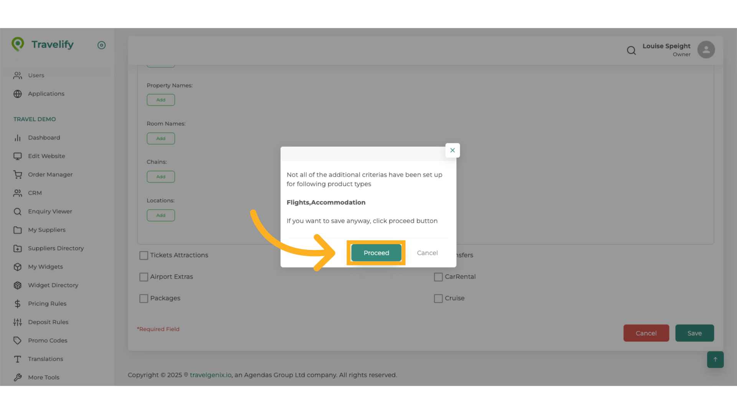Click the My Suppliers folder icon
The height and width of the screenshot is (414, 737).
[x=18, y=230]
